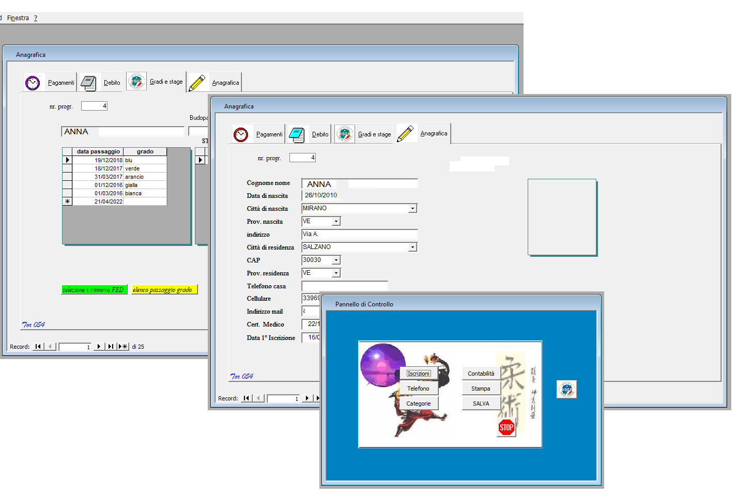
Task: Click the date cell 19/12/2018
Action: point(98,160)
